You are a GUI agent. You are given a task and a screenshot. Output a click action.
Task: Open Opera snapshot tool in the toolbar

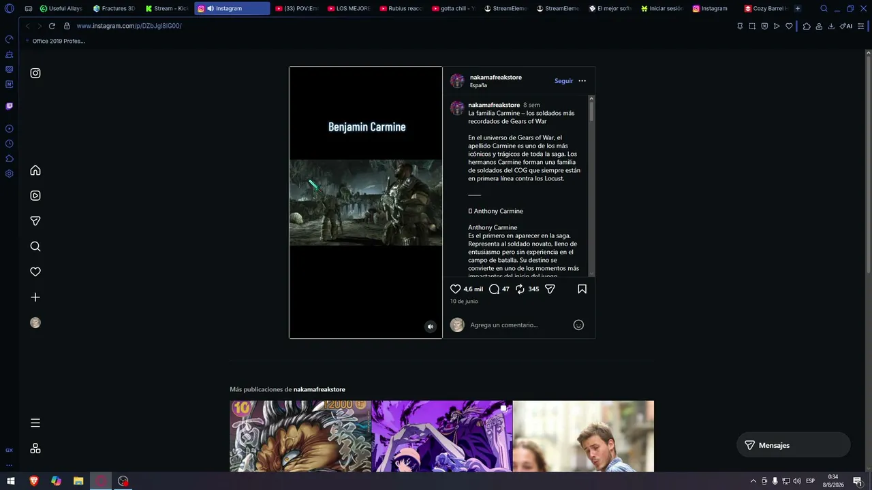(x=752, y=26)
